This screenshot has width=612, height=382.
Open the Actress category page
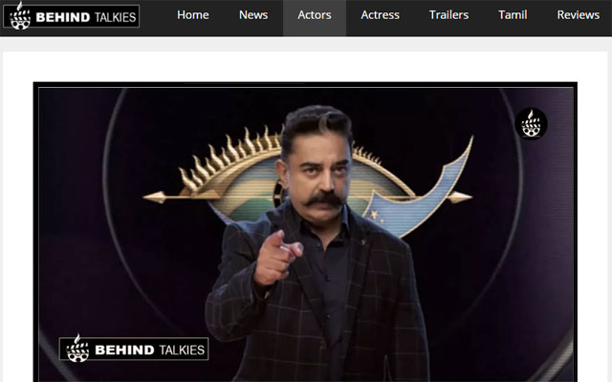[x=381, y=15]
